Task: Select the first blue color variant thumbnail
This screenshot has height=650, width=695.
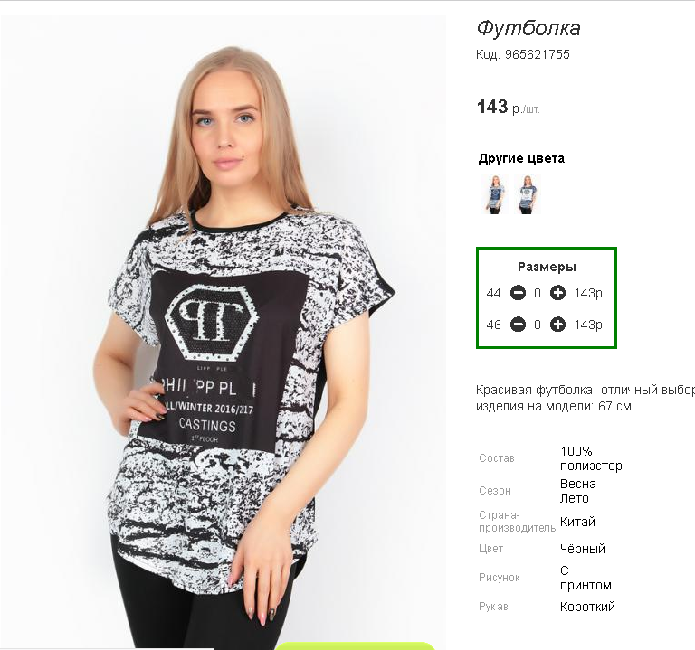Action: pos(495,194)
